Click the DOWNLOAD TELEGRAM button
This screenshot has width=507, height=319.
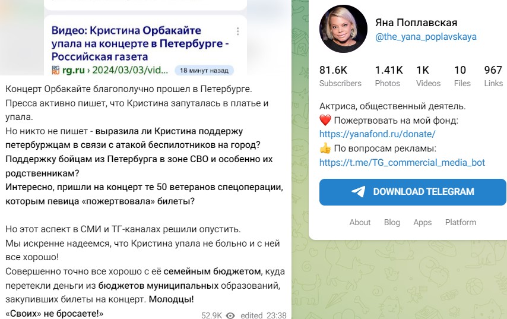[x=413, y=192]
